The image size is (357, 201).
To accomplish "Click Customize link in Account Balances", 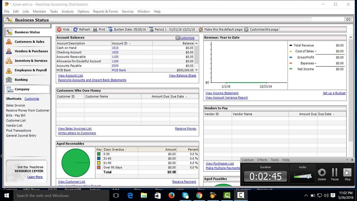I will [x=187, y=38].
